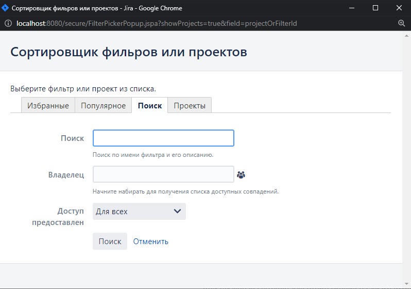Image resolution: width=411 pixels, height=289 pixels.
Task: Switch to the Популярное tab
Action: pyautogui.click(x=104, y=105)
